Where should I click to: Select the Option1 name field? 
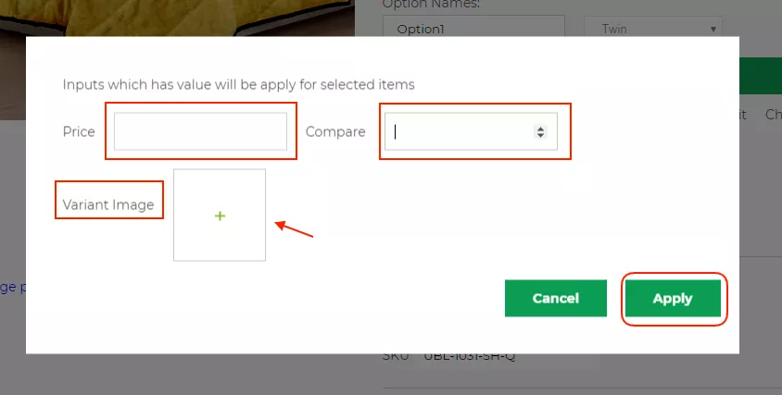point(473,29)
